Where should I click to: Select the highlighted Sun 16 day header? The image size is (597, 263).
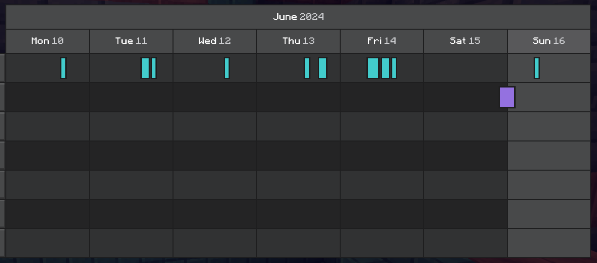(549, 41)
